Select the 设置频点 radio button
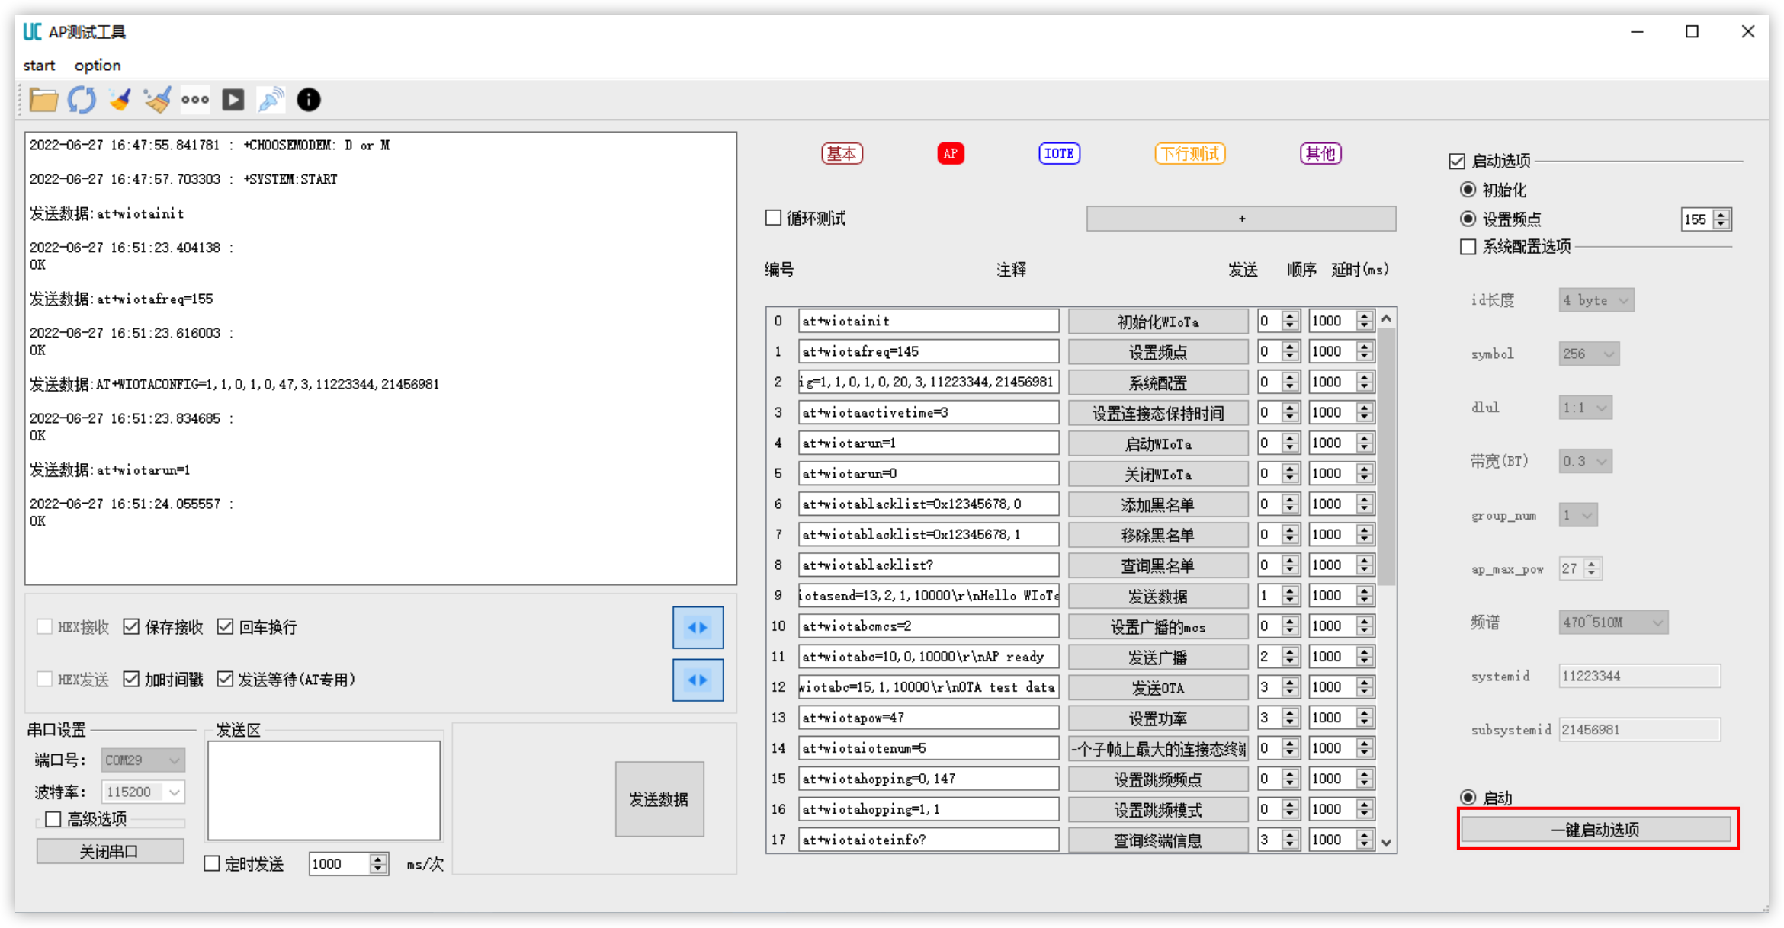1784x928 pixels. click(x=1468, y=219)
